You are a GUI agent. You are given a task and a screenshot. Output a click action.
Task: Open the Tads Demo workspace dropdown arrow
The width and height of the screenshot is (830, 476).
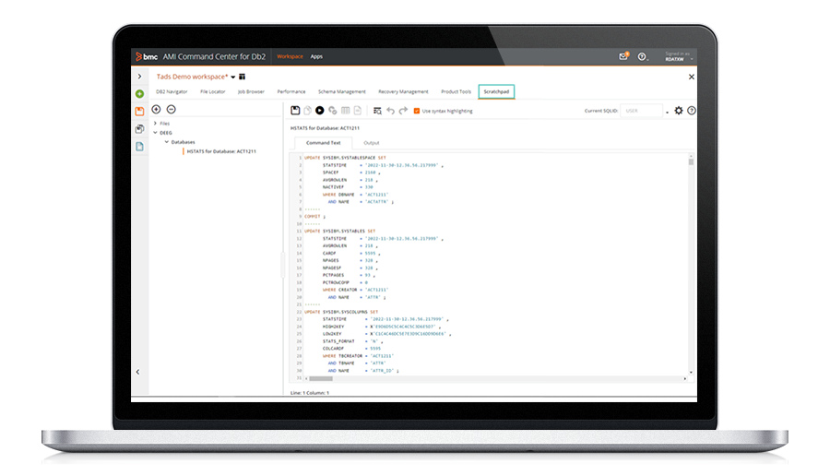[x=232, y=77]
